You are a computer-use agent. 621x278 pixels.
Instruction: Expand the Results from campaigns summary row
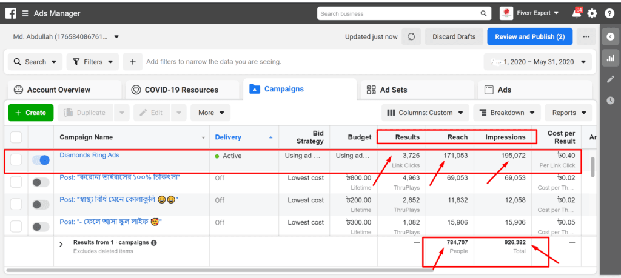(x=61, y=245)
